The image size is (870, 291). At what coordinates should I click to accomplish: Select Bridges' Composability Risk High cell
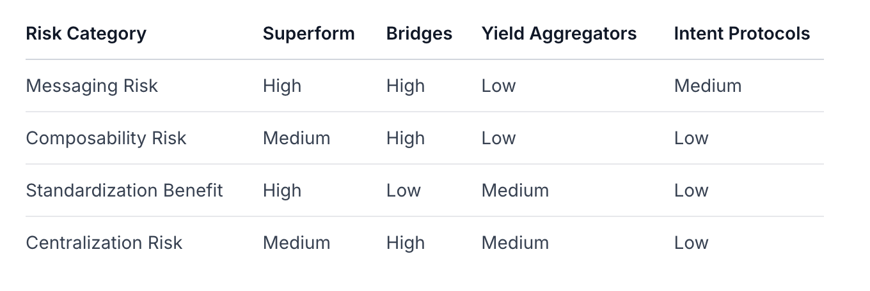405,138
